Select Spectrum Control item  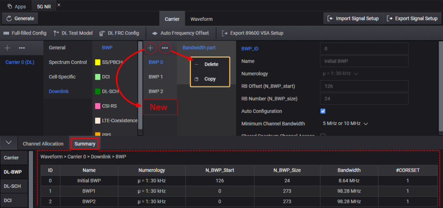click(x=68, y=62)
